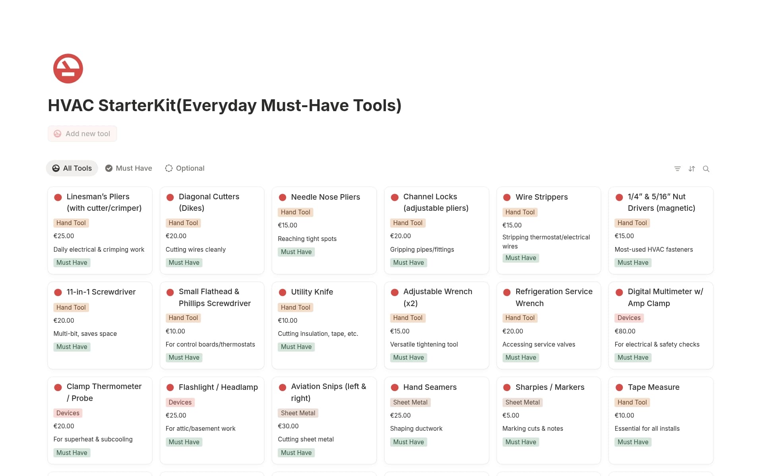Switch to the All Tools view

[72, 168]
